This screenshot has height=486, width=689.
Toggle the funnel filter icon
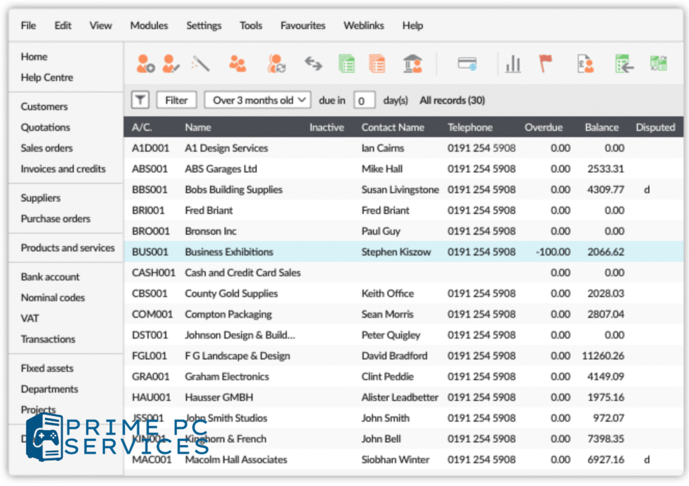click(x=139, y=100)
